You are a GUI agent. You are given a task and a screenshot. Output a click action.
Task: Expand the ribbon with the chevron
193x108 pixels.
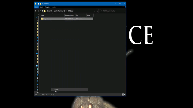pyautogui.click(x=123, y=7)
